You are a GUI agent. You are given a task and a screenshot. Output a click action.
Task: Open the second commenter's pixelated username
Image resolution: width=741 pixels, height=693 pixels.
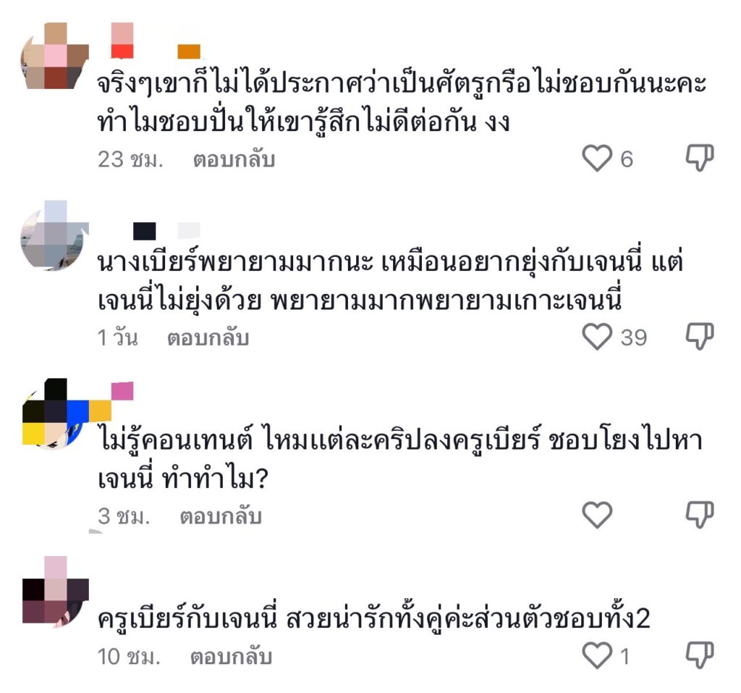click(167, 231)
